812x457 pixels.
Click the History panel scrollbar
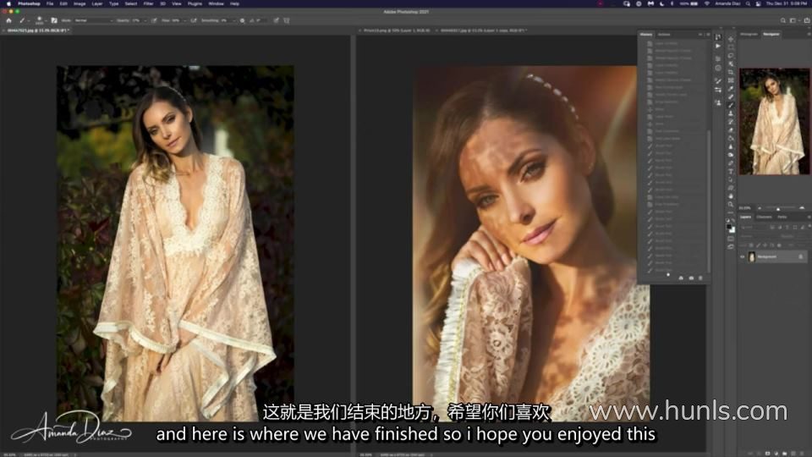point(709,200)
